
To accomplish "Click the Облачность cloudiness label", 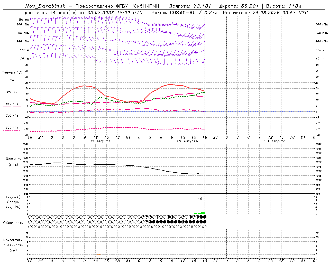I will tap(13, 223).
